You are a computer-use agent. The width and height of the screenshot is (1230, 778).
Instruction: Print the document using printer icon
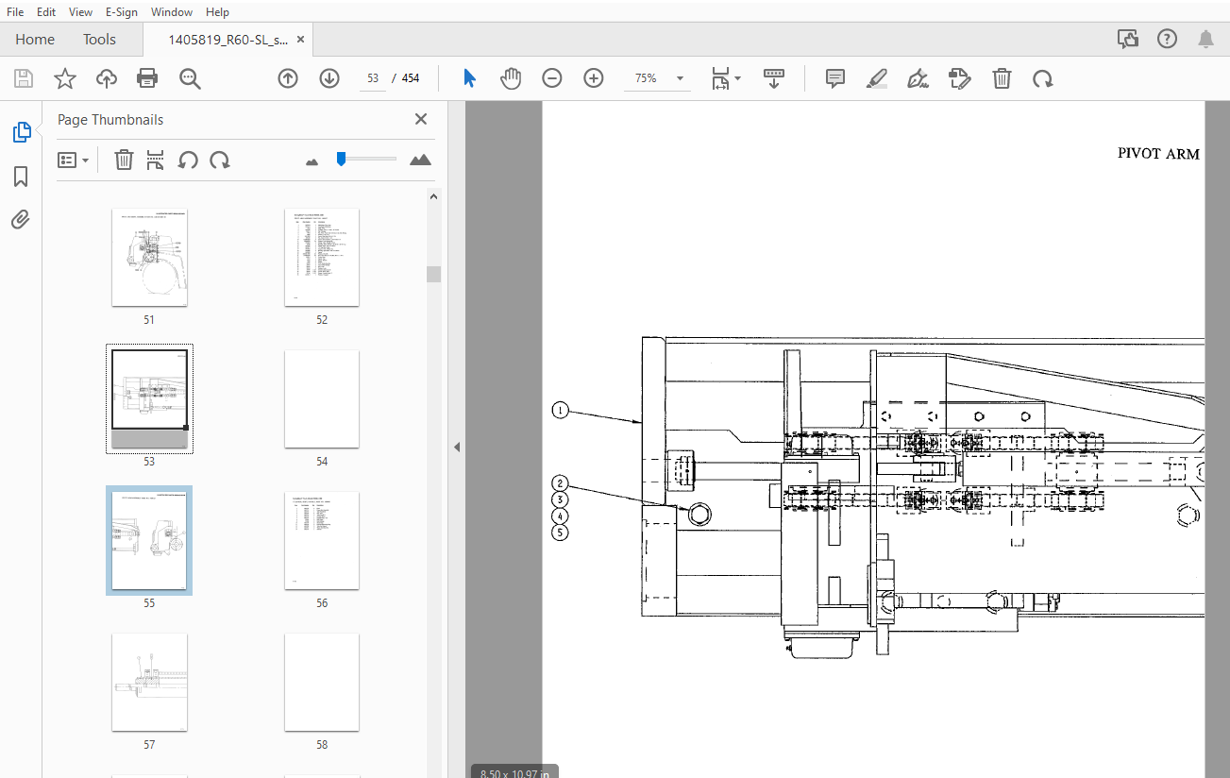click(147, 78)
